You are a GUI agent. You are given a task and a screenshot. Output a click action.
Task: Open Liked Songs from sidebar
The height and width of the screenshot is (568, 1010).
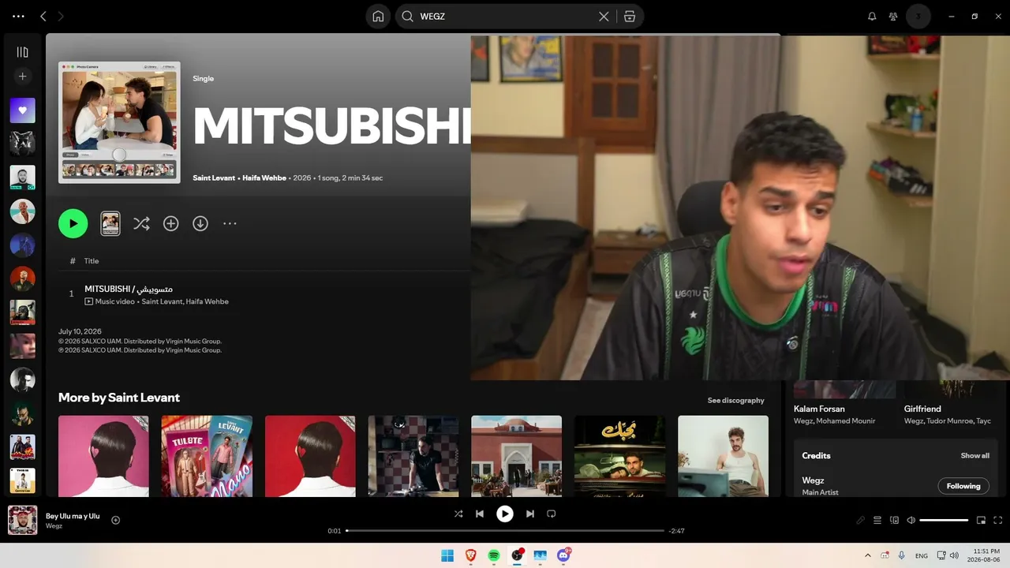coord(22,110)
